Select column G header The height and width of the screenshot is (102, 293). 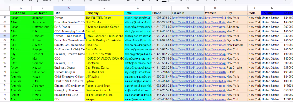[x=188, y=8]
